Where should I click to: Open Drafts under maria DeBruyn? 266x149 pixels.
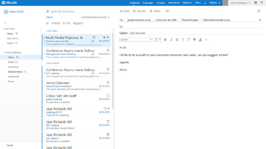(x=13, y=62)
